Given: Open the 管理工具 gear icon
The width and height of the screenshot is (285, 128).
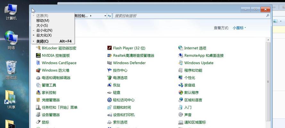Looking at the screenshot, I should click(38, 85).
